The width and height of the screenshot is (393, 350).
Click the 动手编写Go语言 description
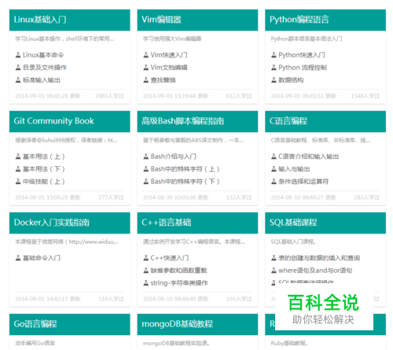pos(35,343)
